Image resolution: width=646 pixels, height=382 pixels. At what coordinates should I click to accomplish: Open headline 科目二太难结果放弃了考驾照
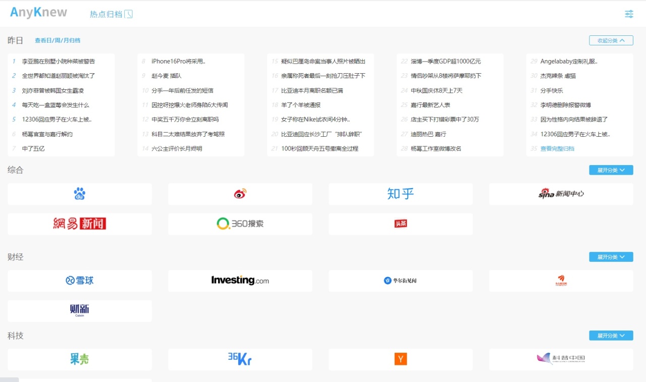click(x=188, y=134)
